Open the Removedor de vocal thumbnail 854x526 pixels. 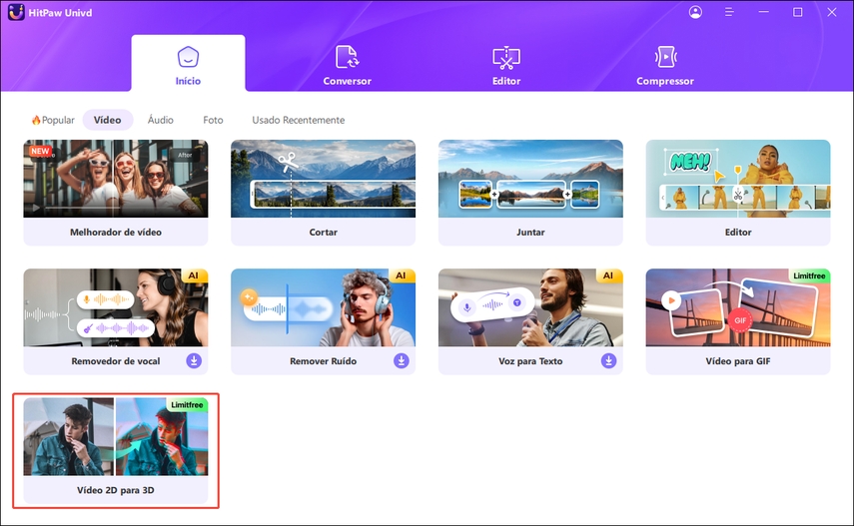(116, 307)
